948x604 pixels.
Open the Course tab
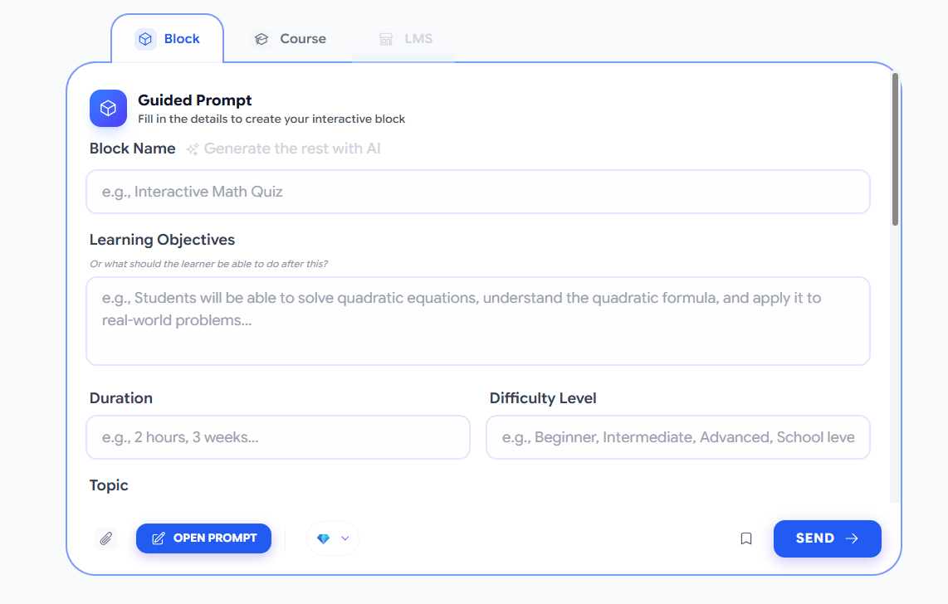click(290, 39)
